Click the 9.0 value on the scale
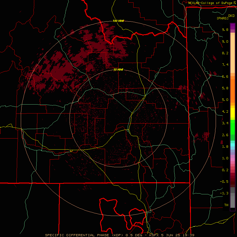The width and height of the screenshot is (237, 237). click(225, 41)
